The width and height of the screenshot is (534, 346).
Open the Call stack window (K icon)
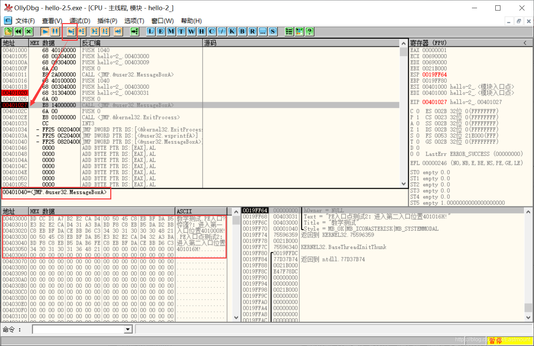pos(232,32)
